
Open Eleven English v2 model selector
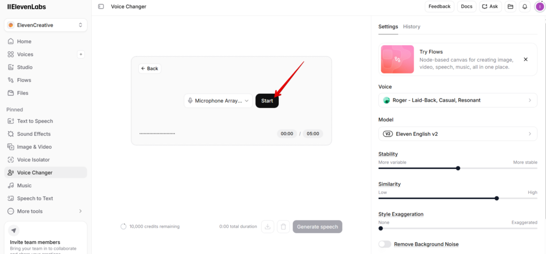click(x=457, y=134)
